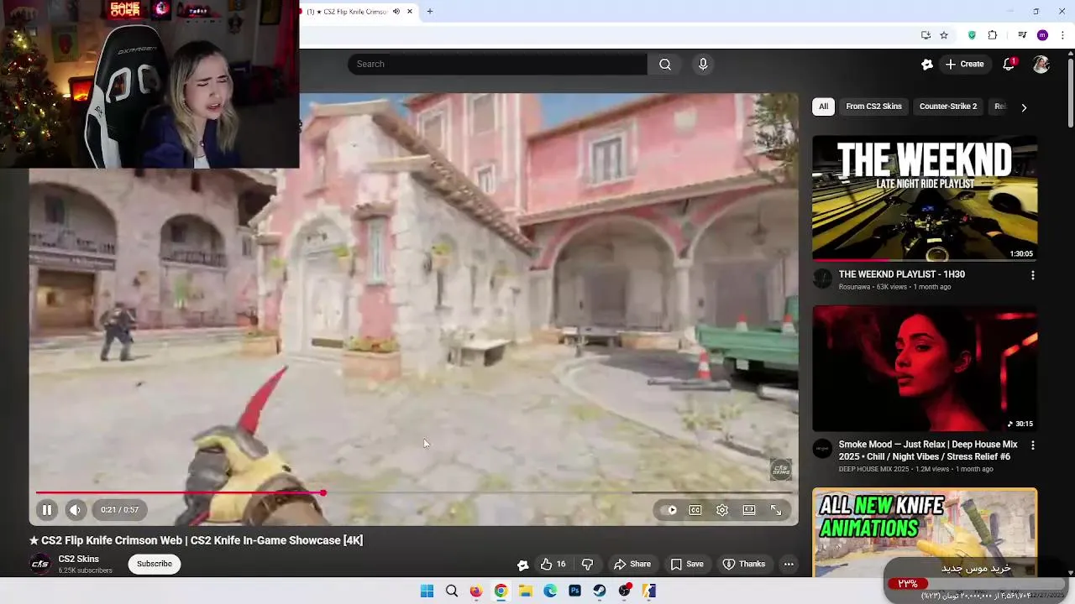The width and height of the screenshot is (1075, 604).
Task: Dislike the video (thumbs down)
Action: tap(588, 564)
